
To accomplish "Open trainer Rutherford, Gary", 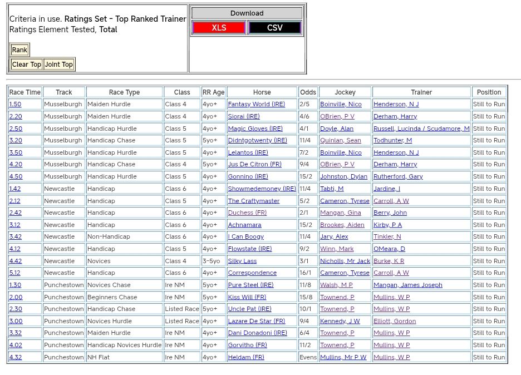I will [x=398, y=177].
